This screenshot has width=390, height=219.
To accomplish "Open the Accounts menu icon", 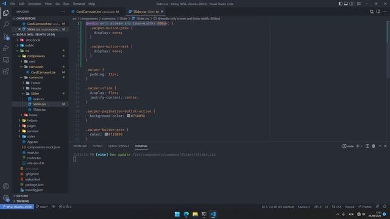I will [x=5, y=186].
